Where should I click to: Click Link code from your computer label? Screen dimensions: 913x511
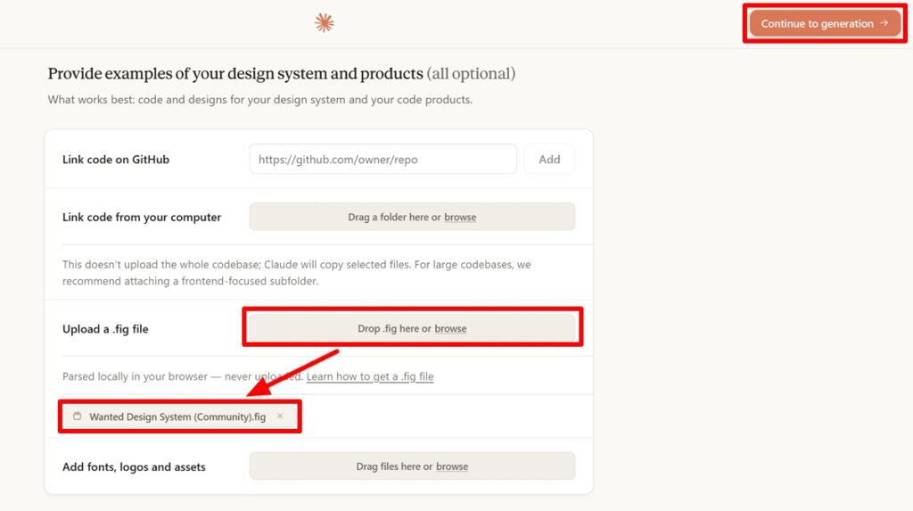pos(142,217)
